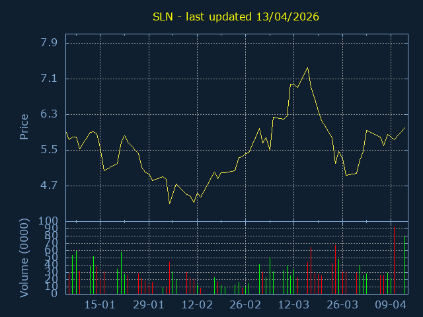Select the 5.5 price tick label
This screenshot has width=423, height=317.
49,150
